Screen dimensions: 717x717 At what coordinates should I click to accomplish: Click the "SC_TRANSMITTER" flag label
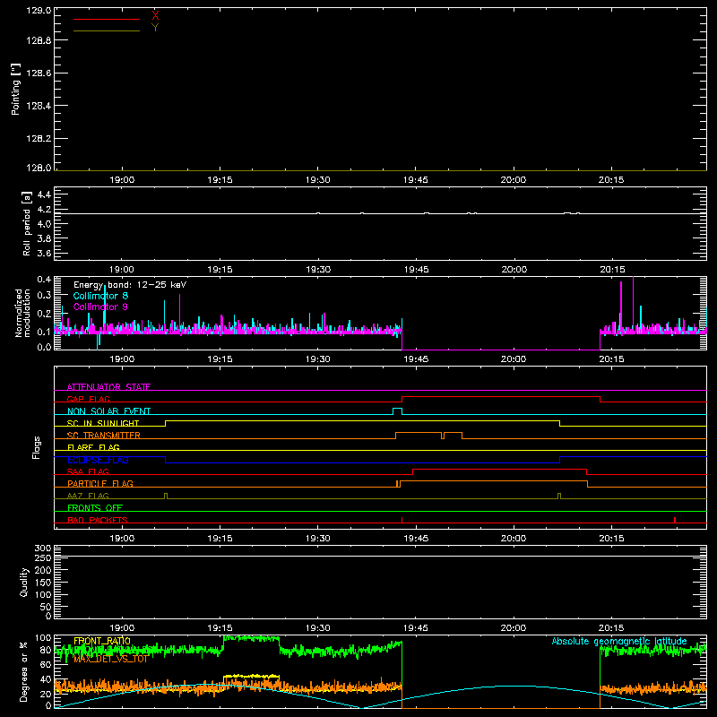pyautogui.click(x=104, y=436)
